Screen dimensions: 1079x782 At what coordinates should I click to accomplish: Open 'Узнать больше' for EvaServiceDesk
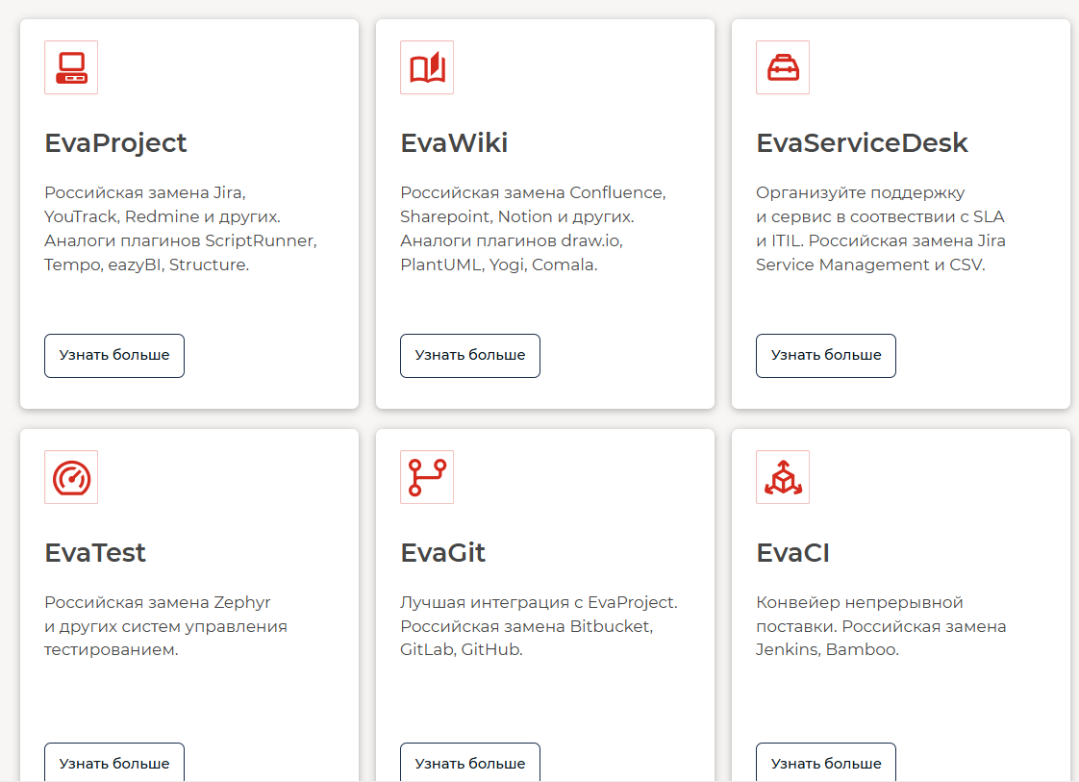click(x=825, y=355)
